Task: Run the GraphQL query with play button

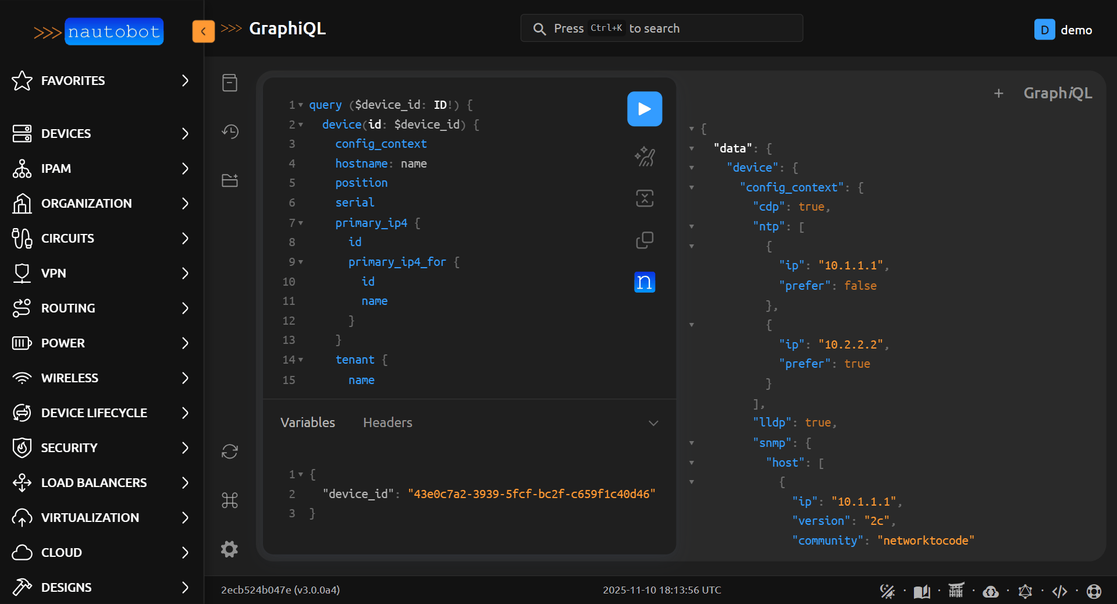Action: point(644,109)
